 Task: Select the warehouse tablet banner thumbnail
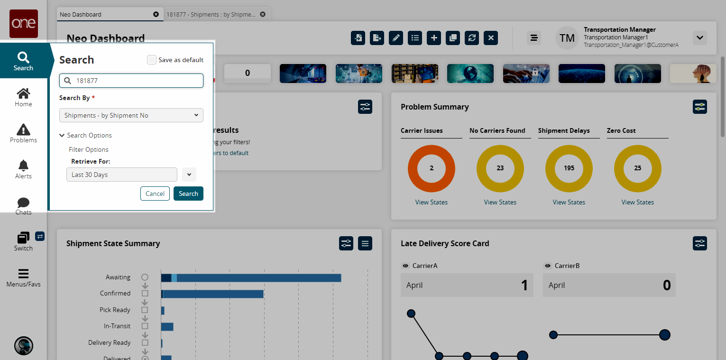(x=415, y=74)
